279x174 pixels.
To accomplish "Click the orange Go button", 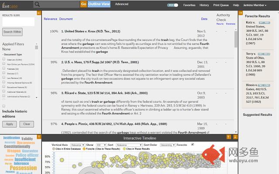I will (x=83, y=4).
